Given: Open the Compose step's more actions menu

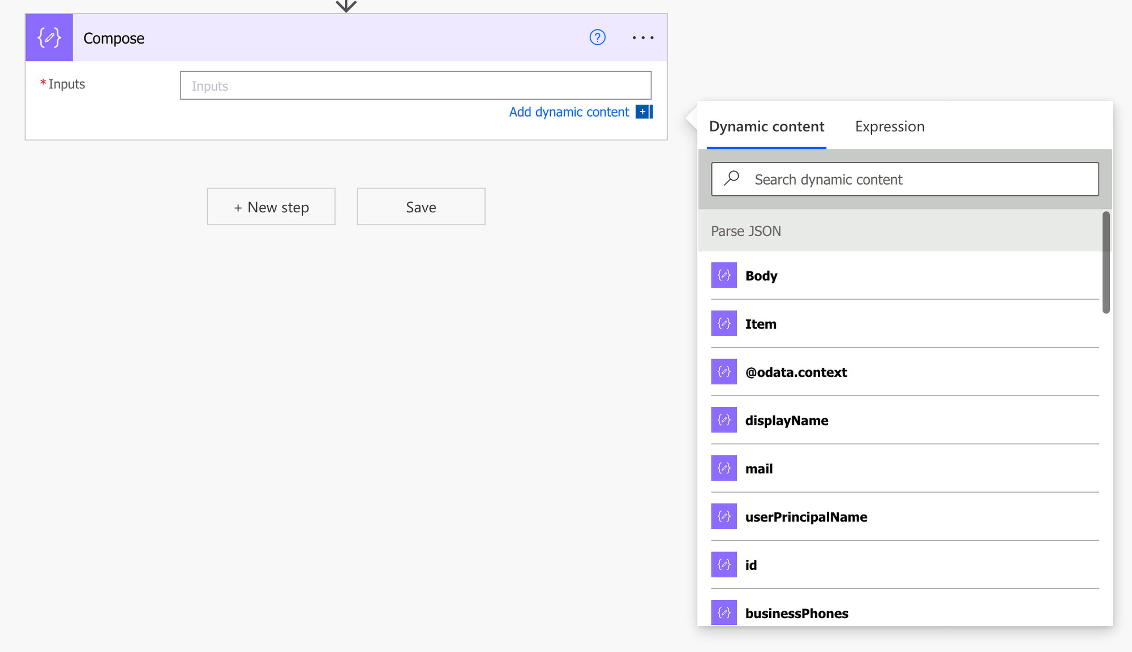Looking at the screenshot, I should click(x=643, y=37).
